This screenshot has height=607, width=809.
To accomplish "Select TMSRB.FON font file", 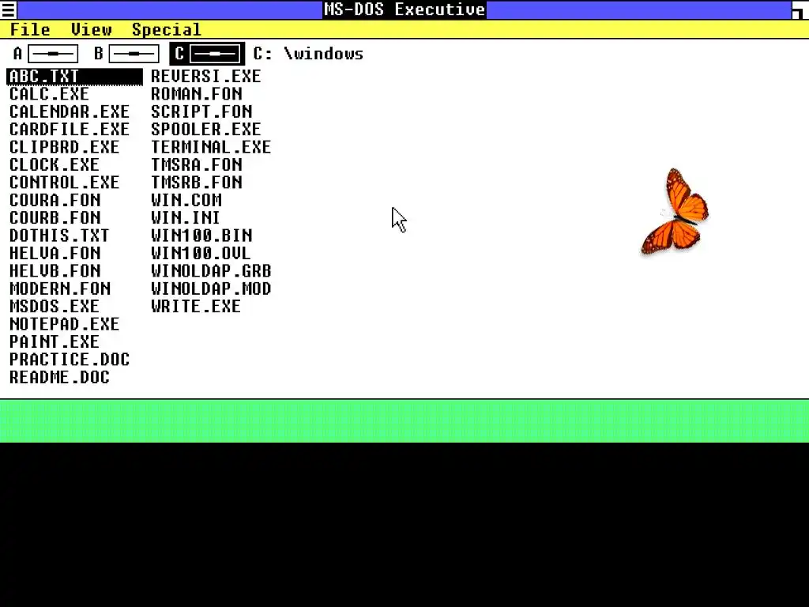I will (x=197, y=183).
